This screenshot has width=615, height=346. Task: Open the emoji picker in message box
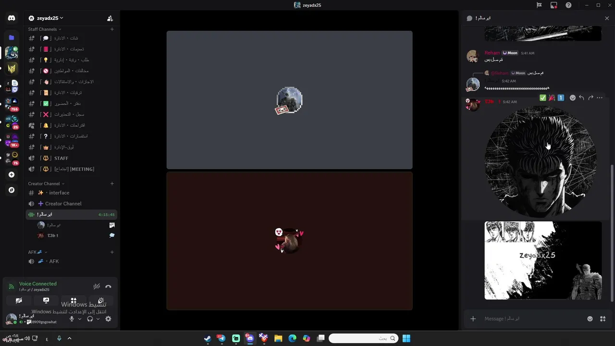(x=590, y=319)
